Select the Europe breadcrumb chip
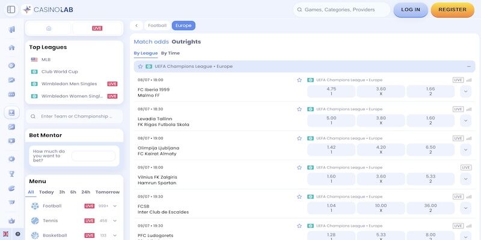The width and height of the screenshot is (481, 240). pyautogui.click(x=183, y=26)
